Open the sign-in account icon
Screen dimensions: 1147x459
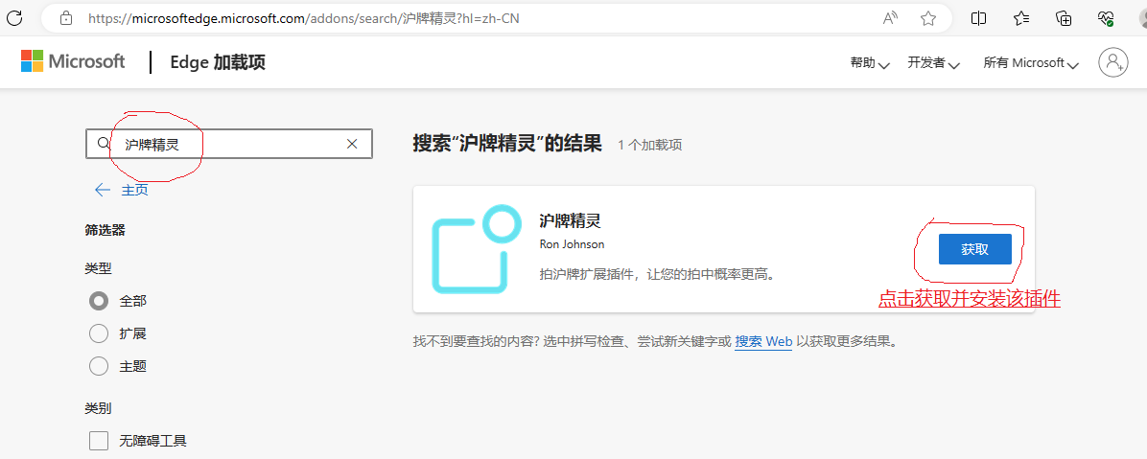[1113, 62]
